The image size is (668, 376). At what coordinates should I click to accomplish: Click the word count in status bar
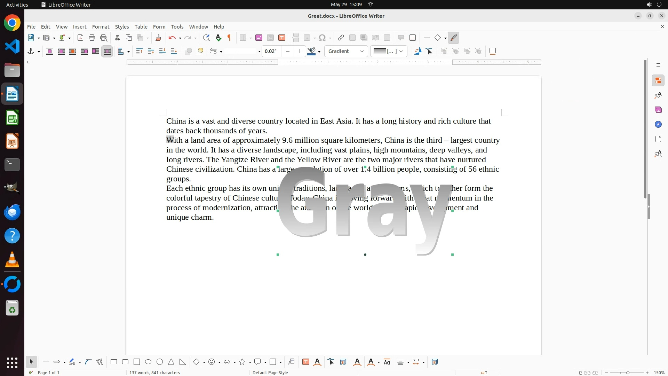pyautogui.click(x=154, y=373)
